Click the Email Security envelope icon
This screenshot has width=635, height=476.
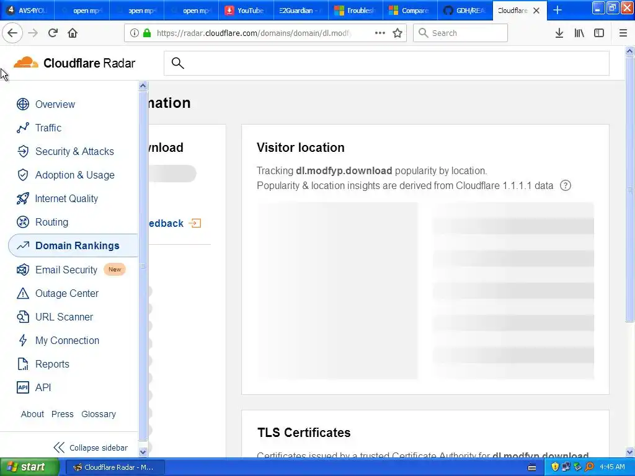(x=23, y=270)
